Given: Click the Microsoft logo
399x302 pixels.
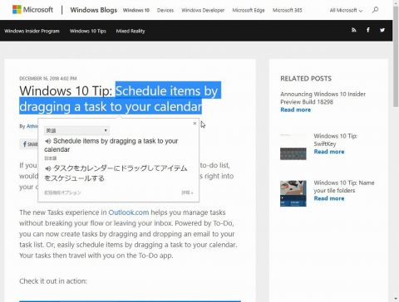Looking at the screenshot, I should (32, 10).
